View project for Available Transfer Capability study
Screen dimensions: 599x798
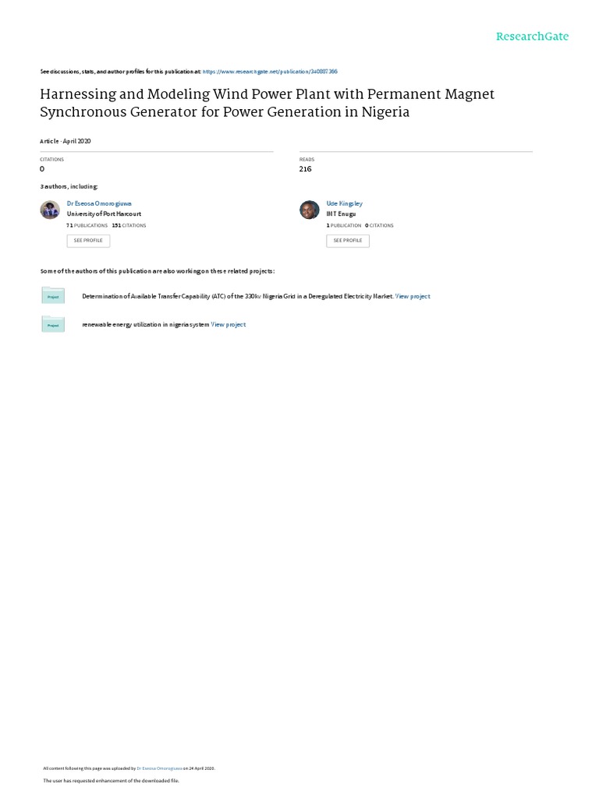click(x=413, y=296)
